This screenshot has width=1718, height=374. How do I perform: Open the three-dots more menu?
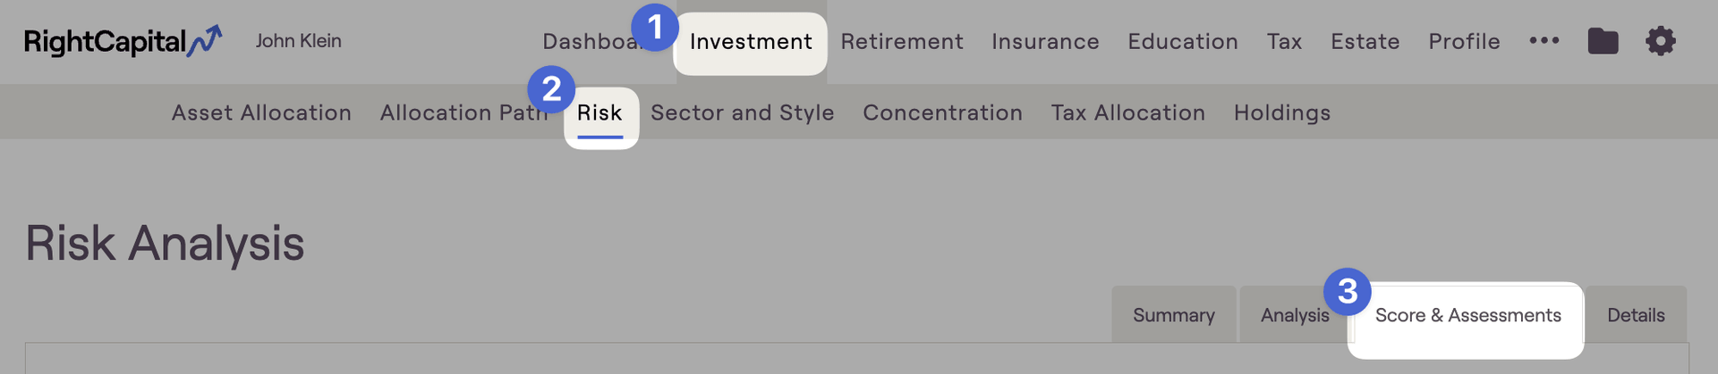tap(1544, 40)
